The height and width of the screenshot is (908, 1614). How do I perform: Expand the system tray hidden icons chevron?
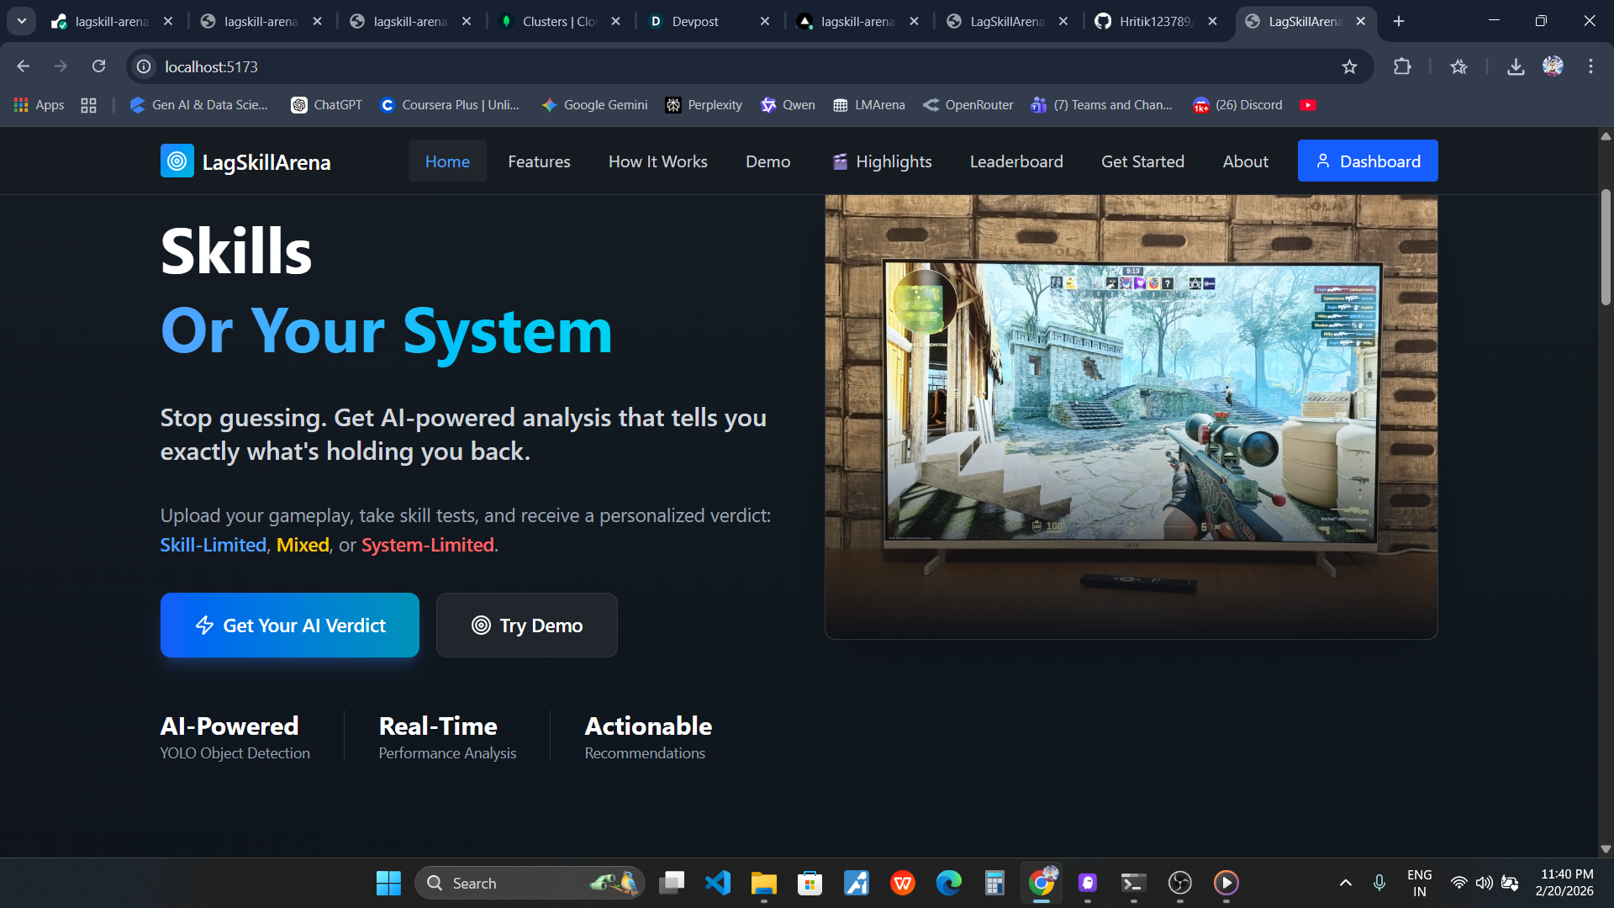click(x=1345, y=883)
